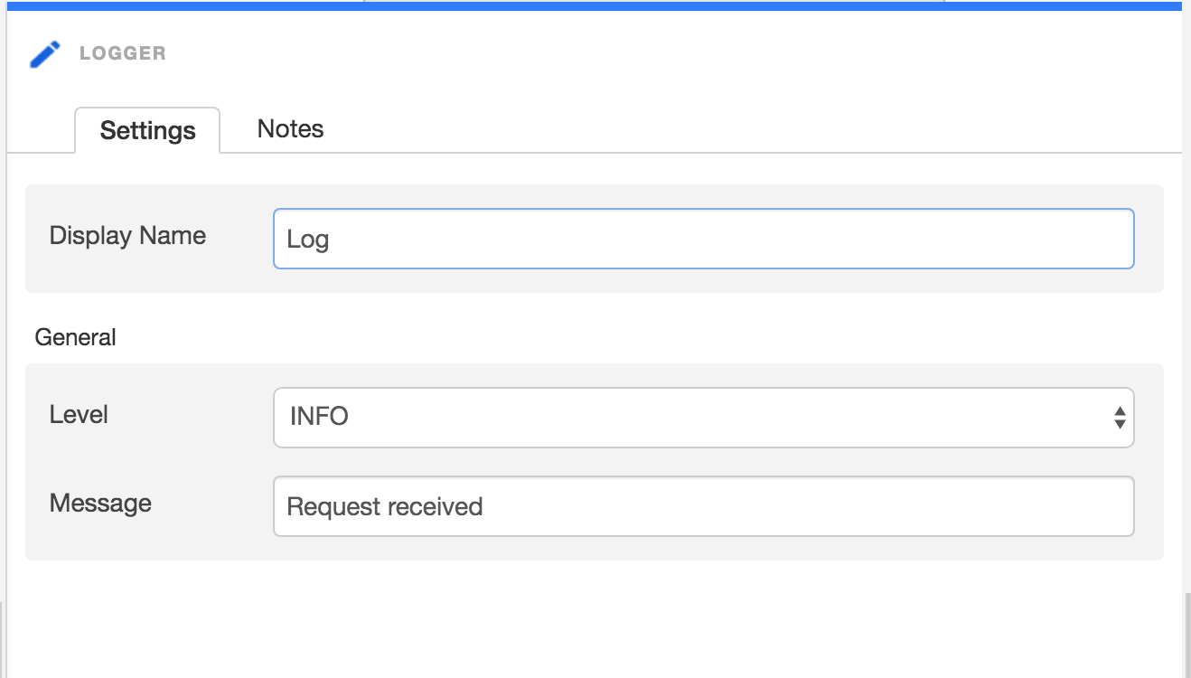Click the LOGGER header title

123,53
